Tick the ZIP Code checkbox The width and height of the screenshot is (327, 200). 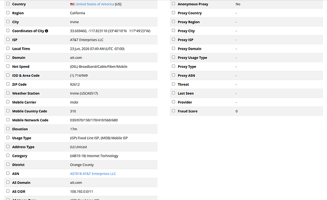point(8,84)
